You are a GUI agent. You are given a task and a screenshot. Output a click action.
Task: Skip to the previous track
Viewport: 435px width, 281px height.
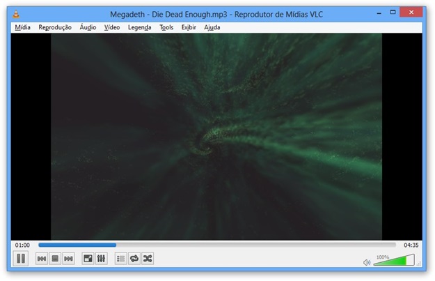click(x=42, y=259)
